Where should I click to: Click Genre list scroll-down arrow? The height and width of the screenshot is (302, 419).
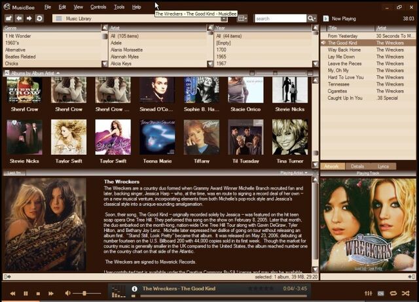[x=105, y=64]
